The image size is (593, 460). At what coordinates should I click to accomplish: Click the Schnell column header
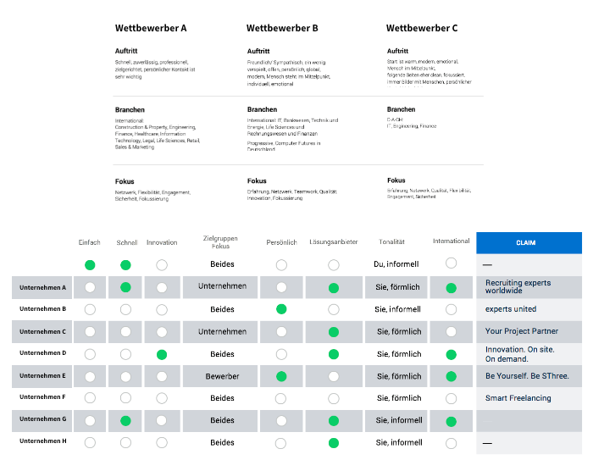pyautogui.click(x=127, y=242)
